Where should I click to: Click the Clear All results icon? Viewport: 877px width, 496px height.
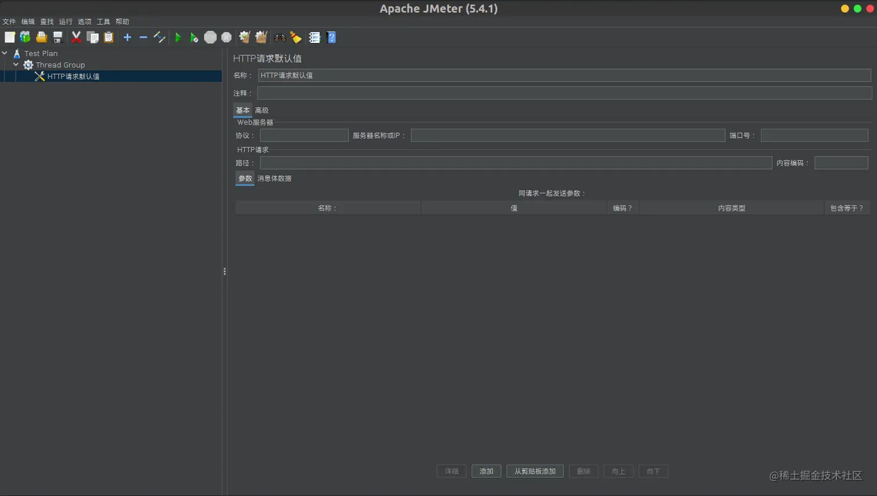coord(261,37)
